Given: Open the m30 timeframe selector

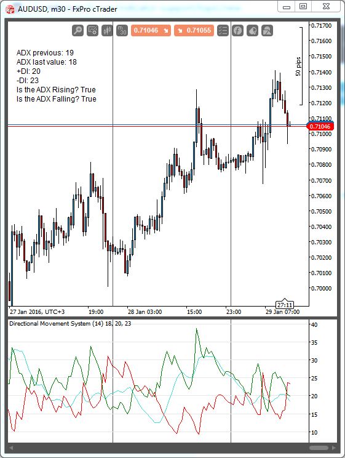Looking at the screenshot, I should click(122, 30).
